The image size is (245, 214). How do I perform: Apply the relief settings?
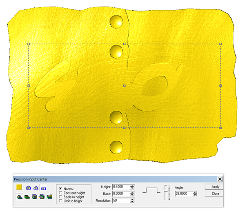pos(214,187)
